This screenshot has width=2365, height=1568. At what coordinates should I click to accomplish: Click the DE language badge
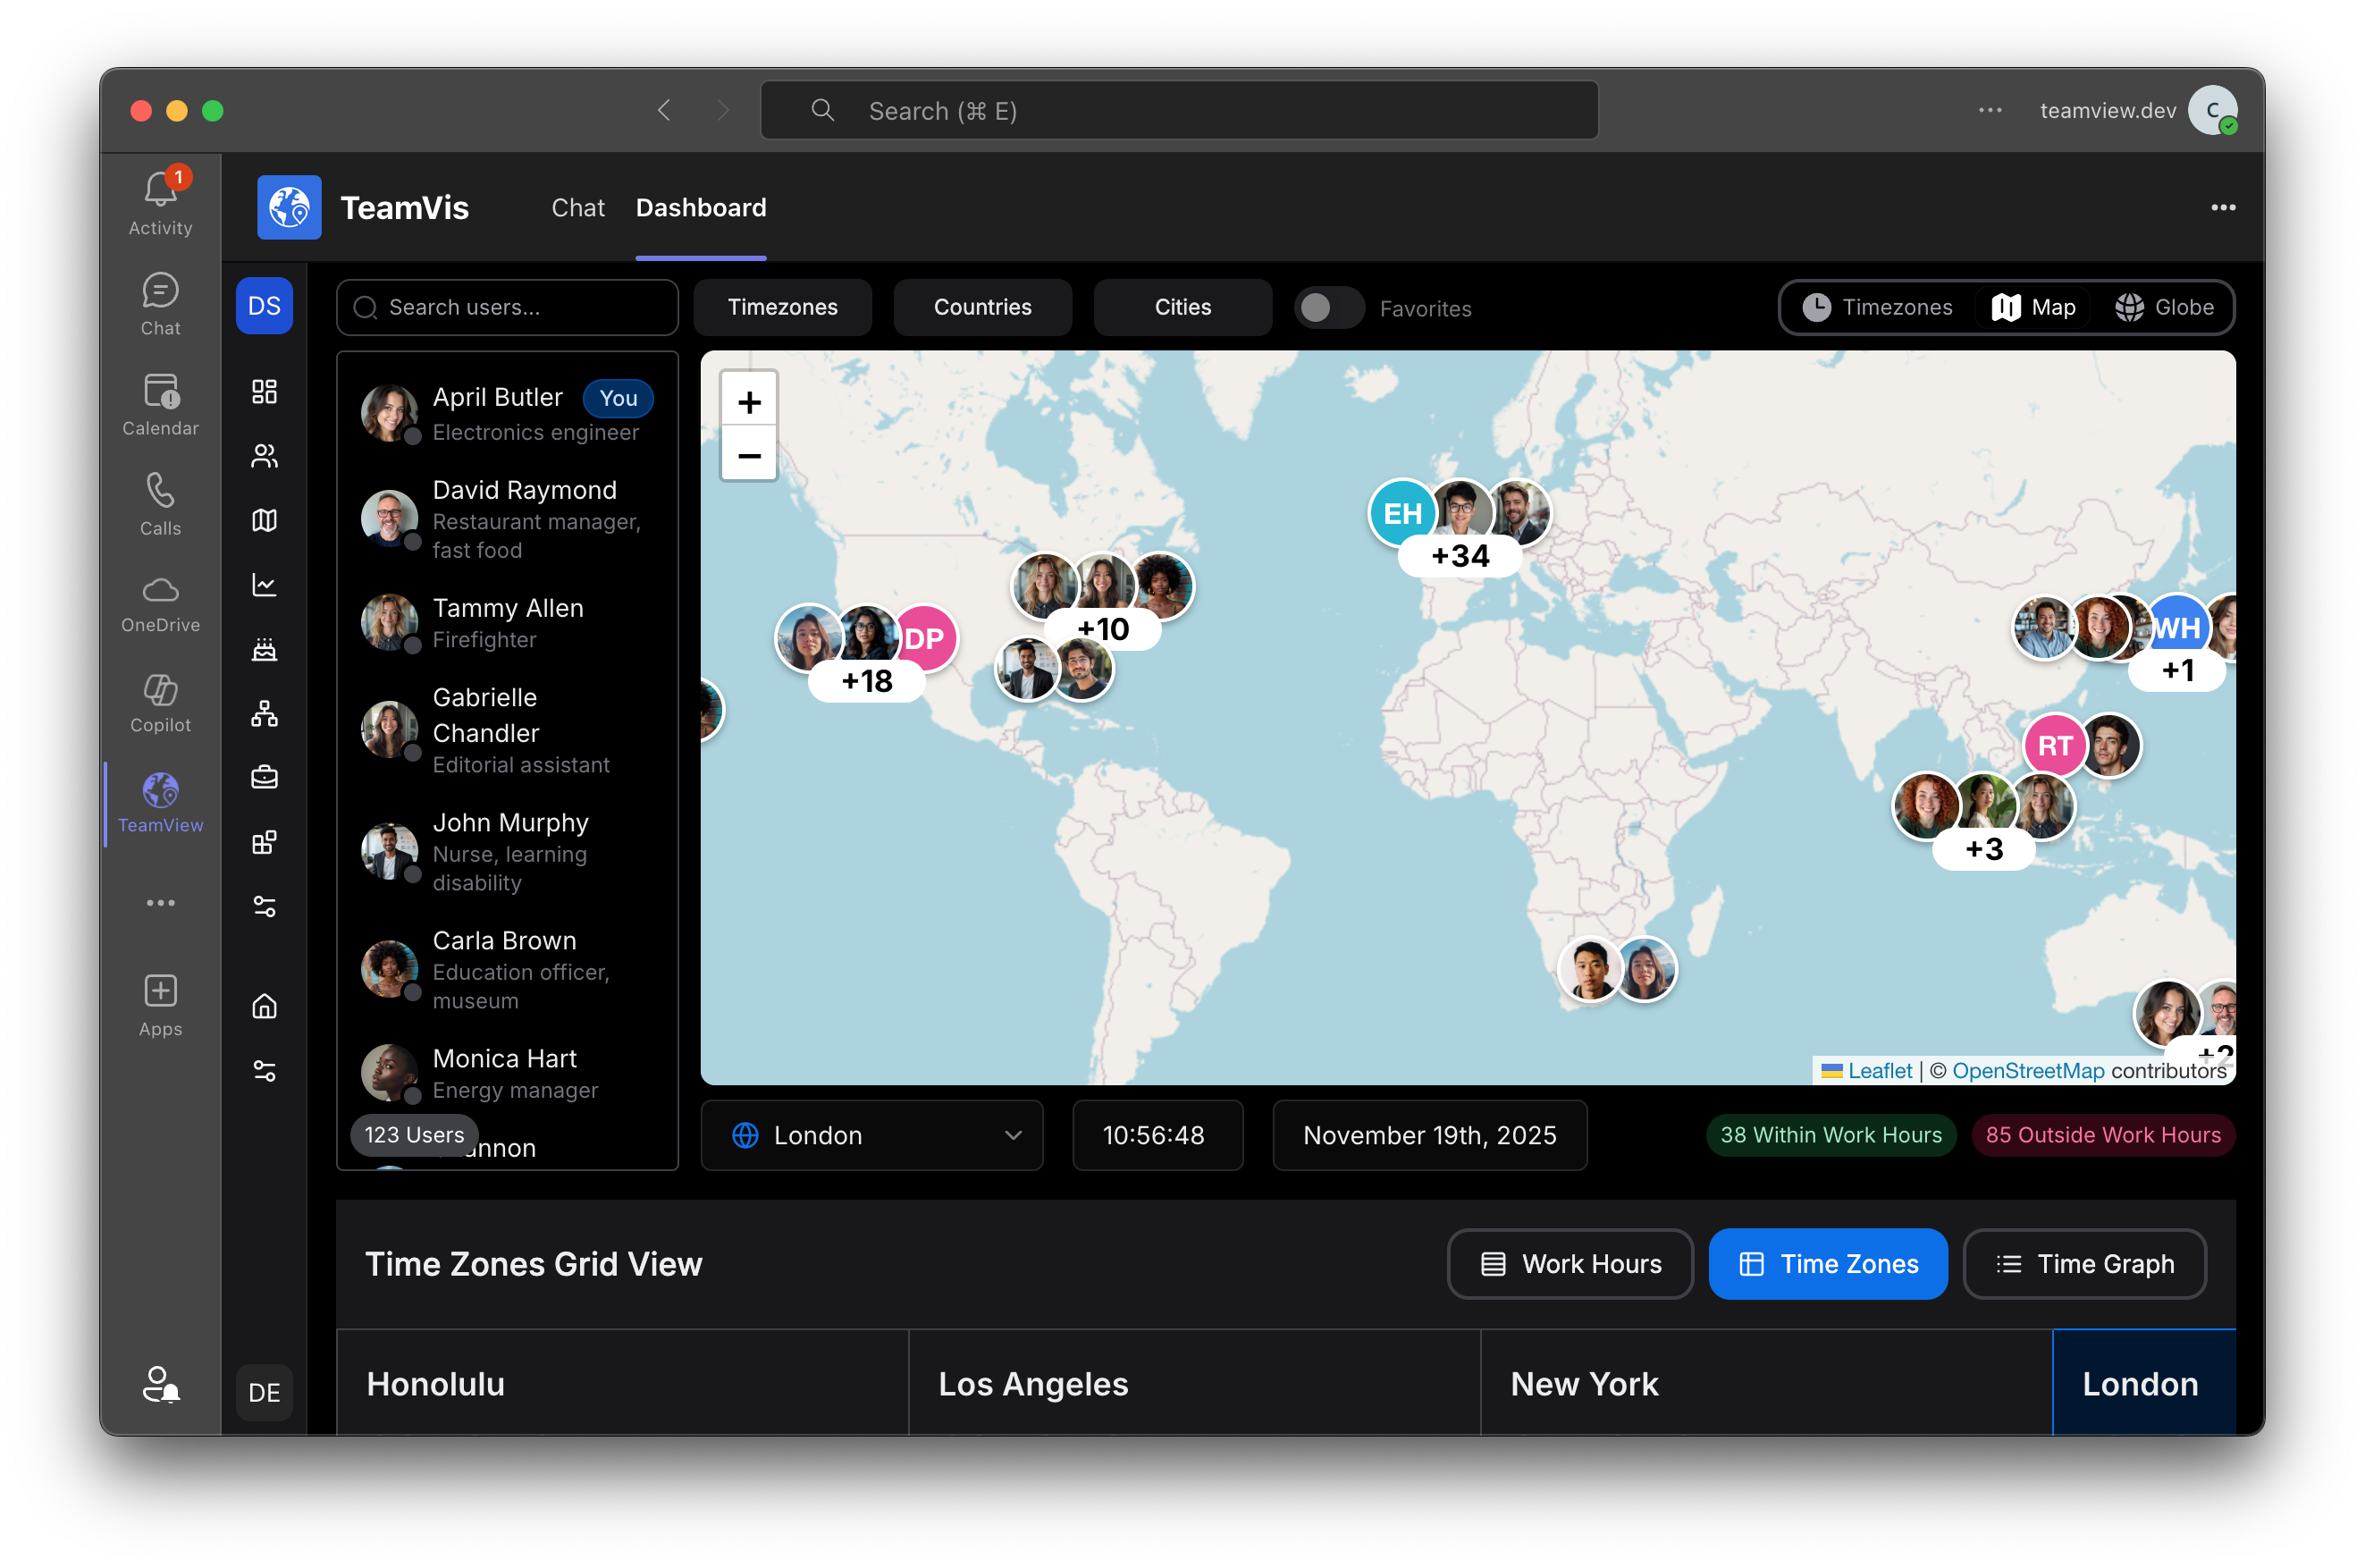[x=264, y=1391]
